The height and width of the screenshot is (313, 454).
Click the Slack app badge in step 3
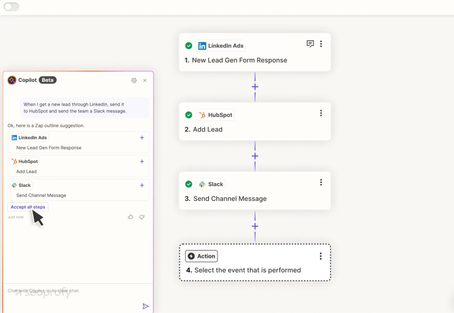coord(211,184)
